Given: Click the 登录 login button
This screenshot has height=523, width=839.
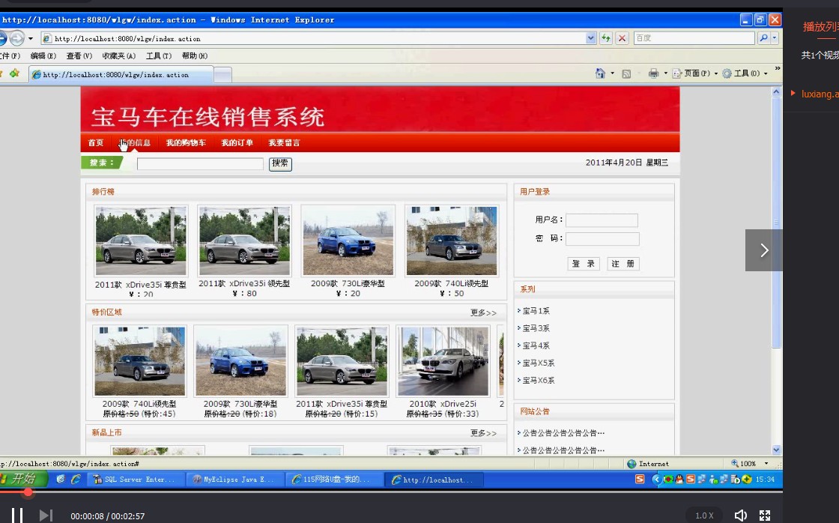Looking at the screenshot, I should click(584, 264).
